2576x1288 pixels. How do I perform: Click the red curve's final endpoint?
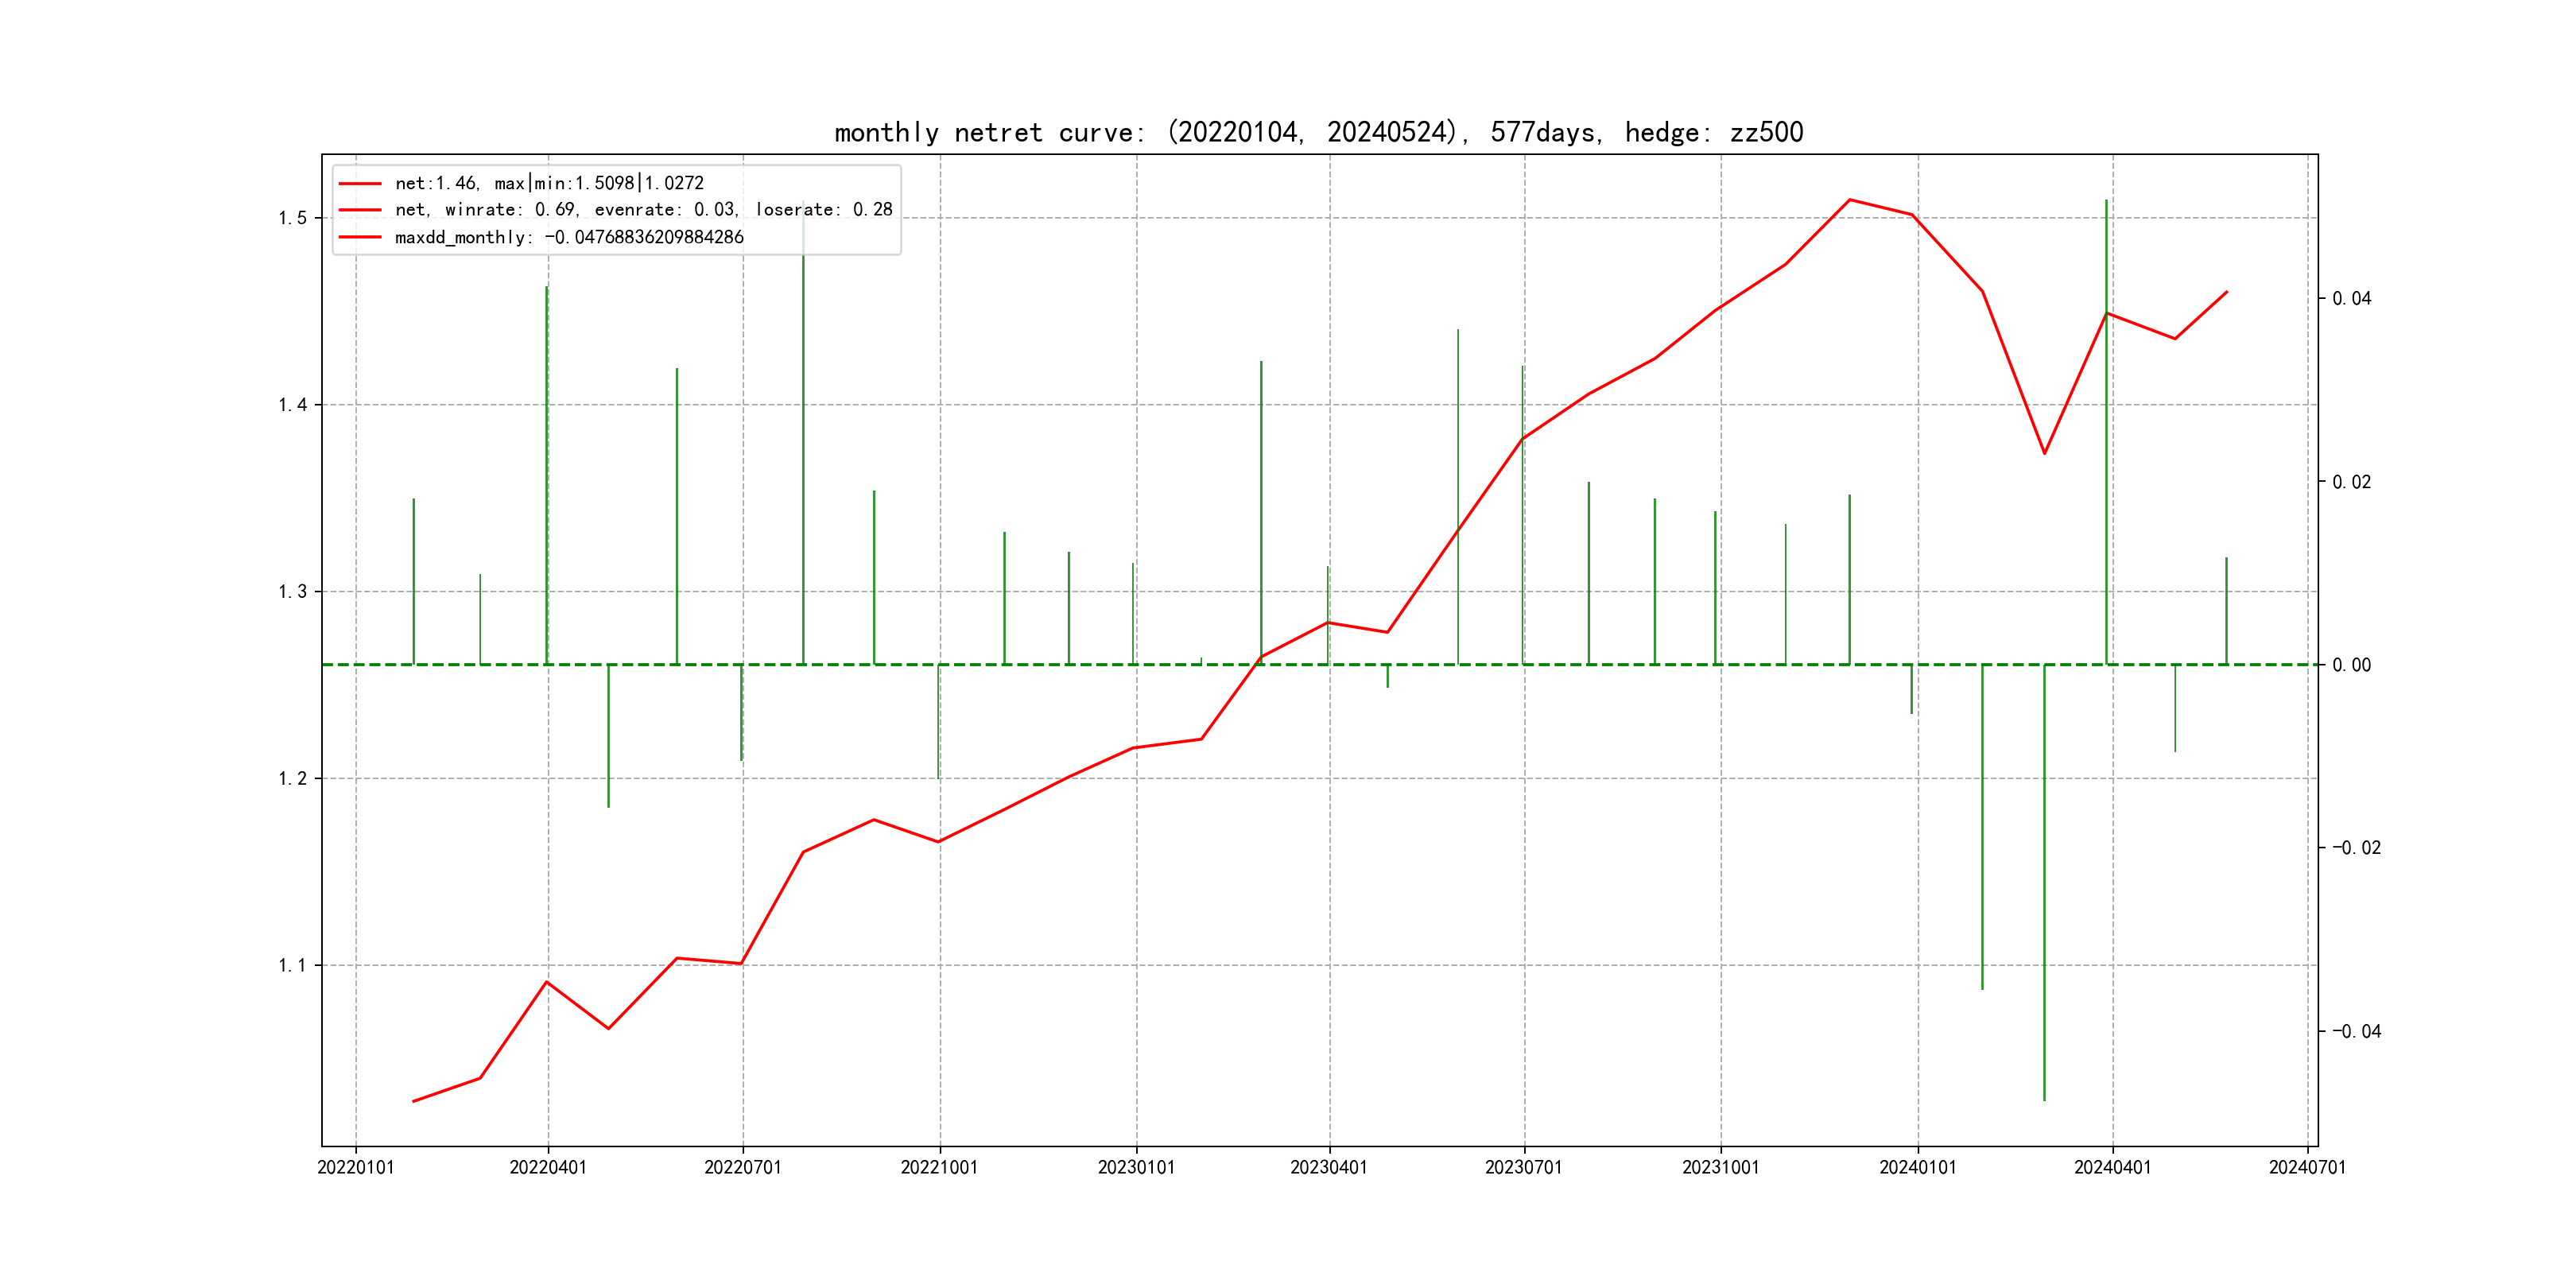tap(2226, 292)
